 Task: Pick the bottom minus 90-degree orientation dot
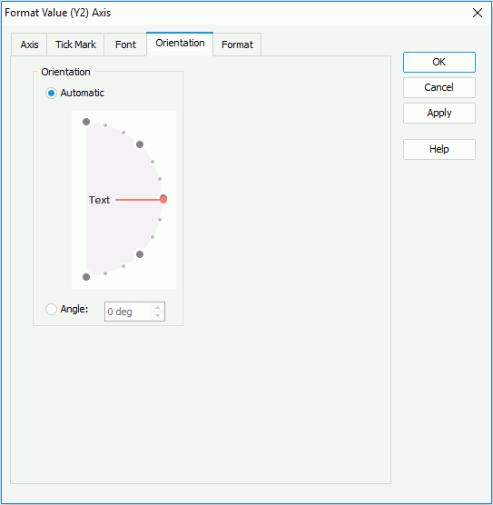[x=86, y=277]
